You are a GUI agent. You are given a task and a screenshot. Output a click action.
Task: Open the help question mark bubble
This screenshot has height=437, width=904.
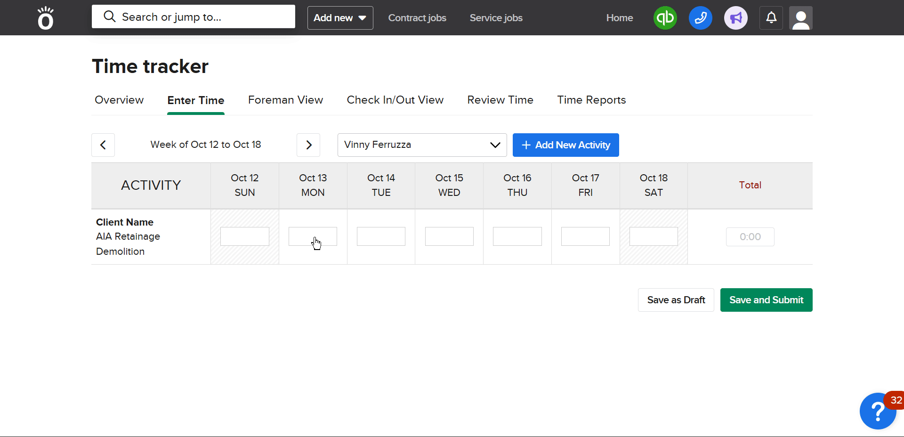(x=877, y=411)
